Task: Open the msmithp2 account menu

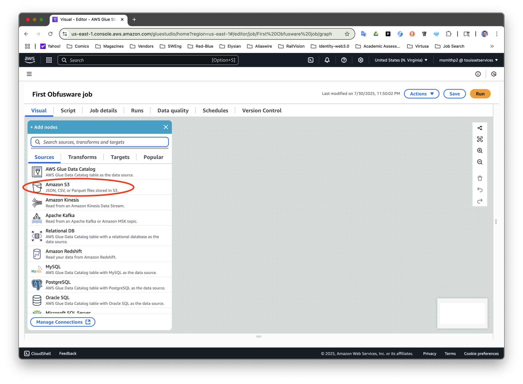Action: (469, 60)
